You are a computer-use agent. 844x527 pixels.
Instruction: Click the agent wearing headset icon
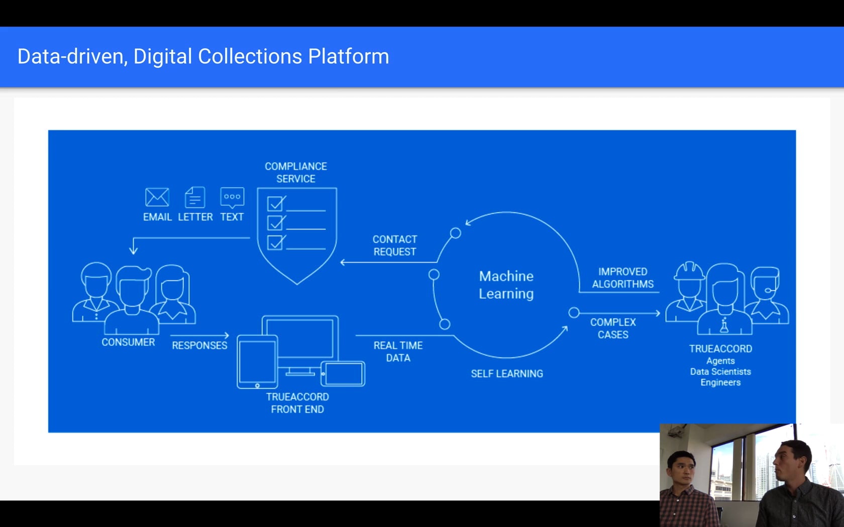(766, 295)
